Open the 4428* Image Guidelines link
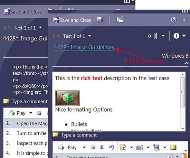Viewport: 190px width, 158px height. [x=84, y=47]
